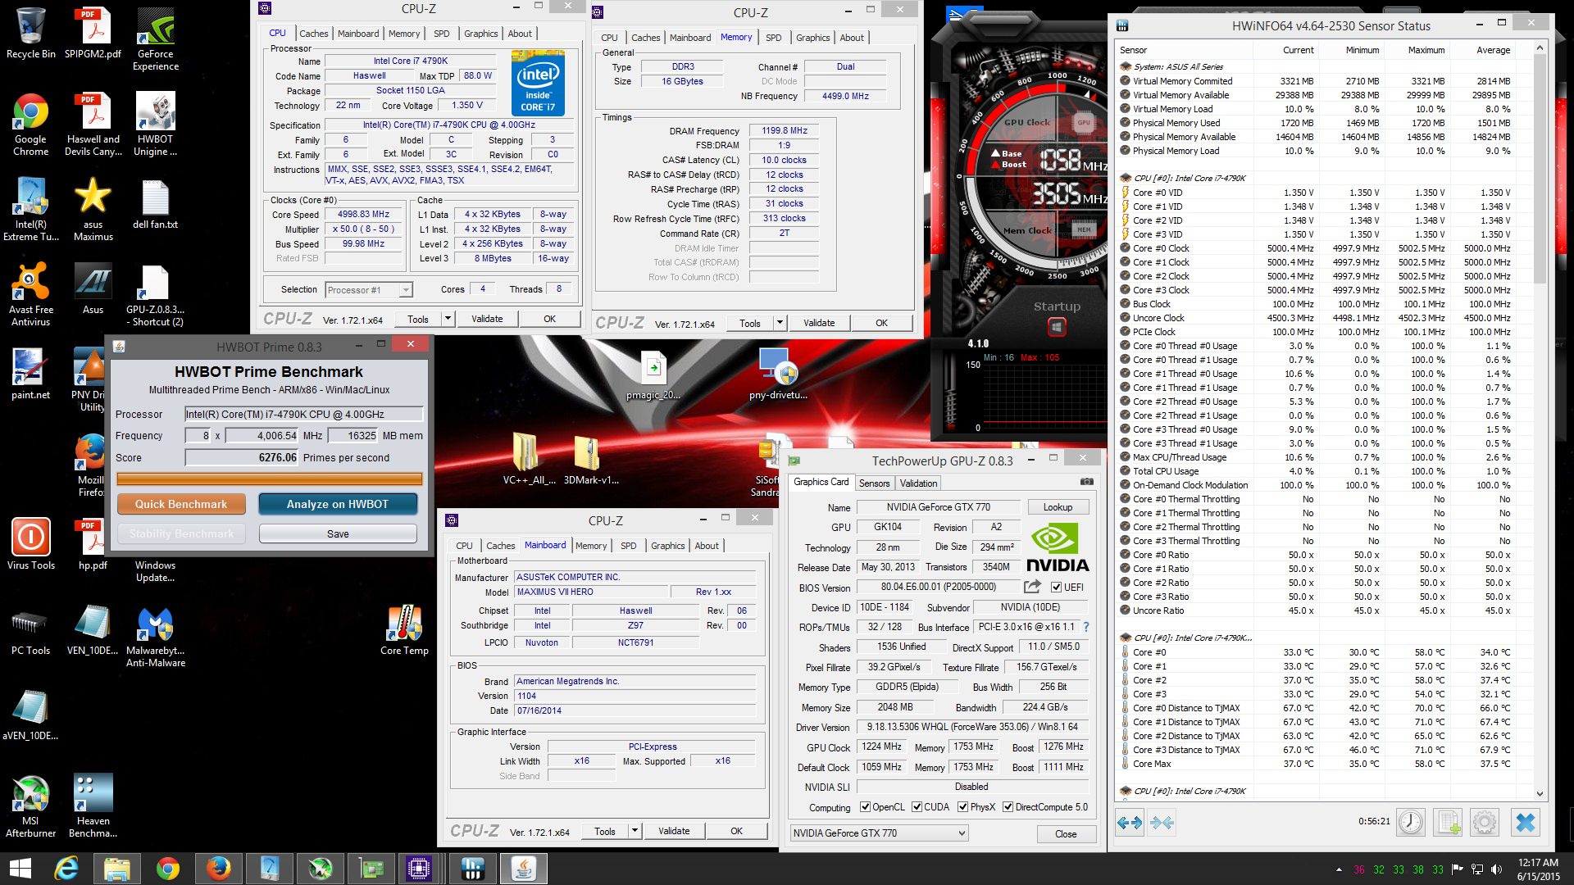Click OK in the Mainboard CPU-Z window

pyautogui.click(x=736, y=831)
